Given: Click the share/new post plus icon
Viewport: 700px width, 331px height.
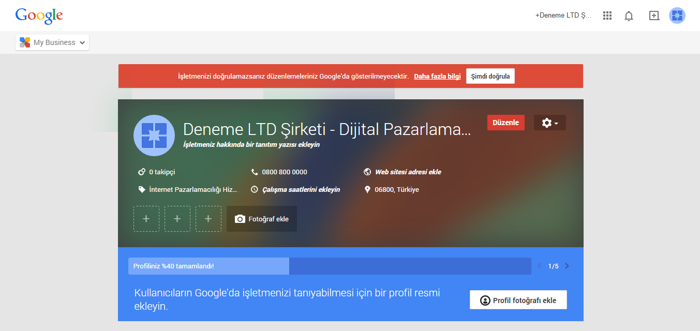Looking at the screenshot, I should tap(654, 16).
